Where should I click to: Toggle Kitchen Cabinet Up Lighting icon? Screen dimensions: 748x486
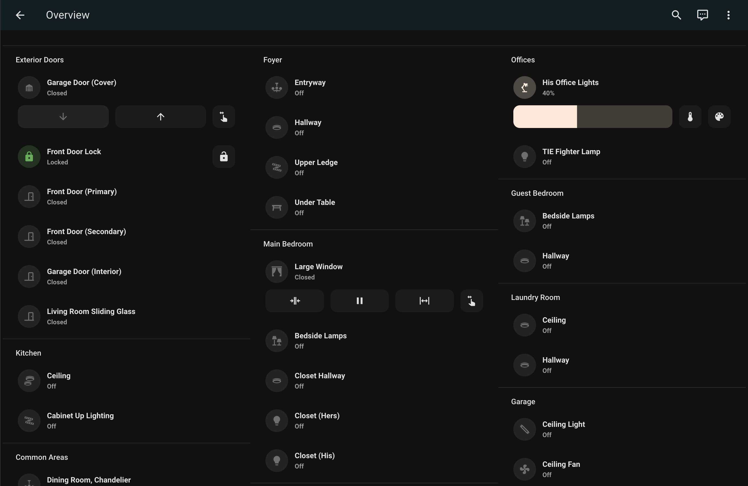(29, 421)
